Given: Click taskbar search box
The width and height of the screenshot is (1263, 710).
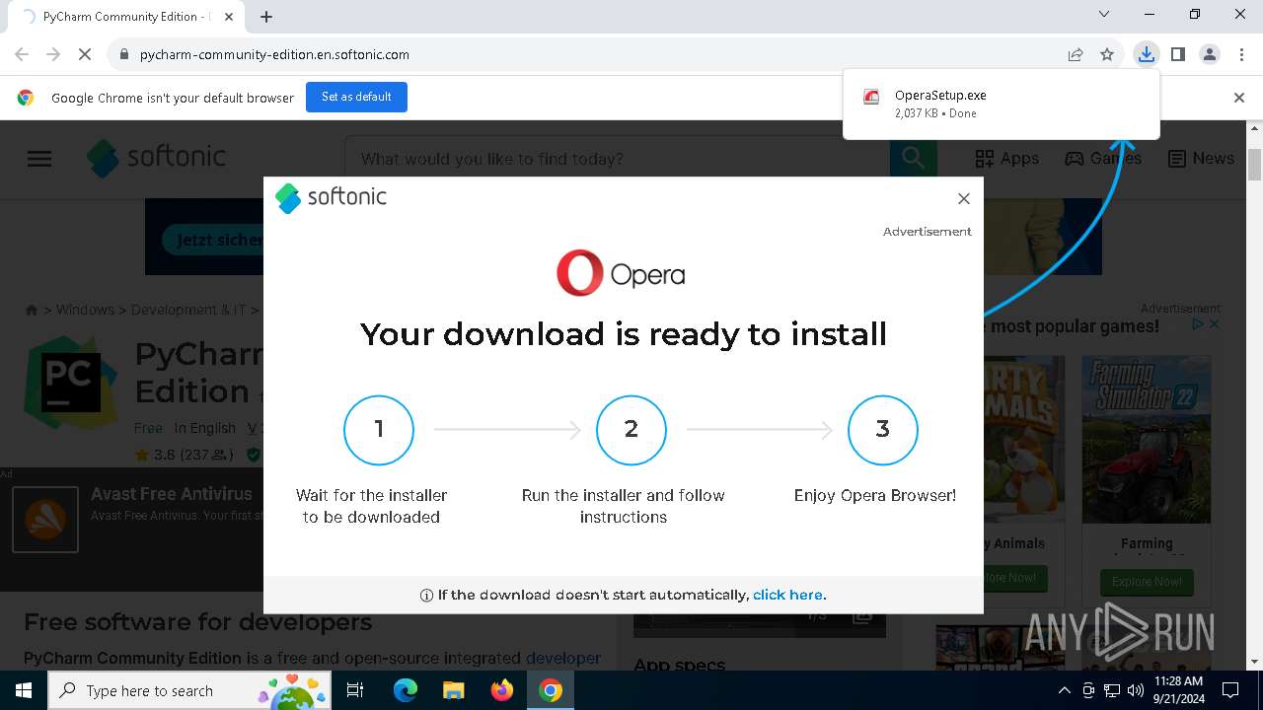Looking at the screenshot, I should point(189,690).
